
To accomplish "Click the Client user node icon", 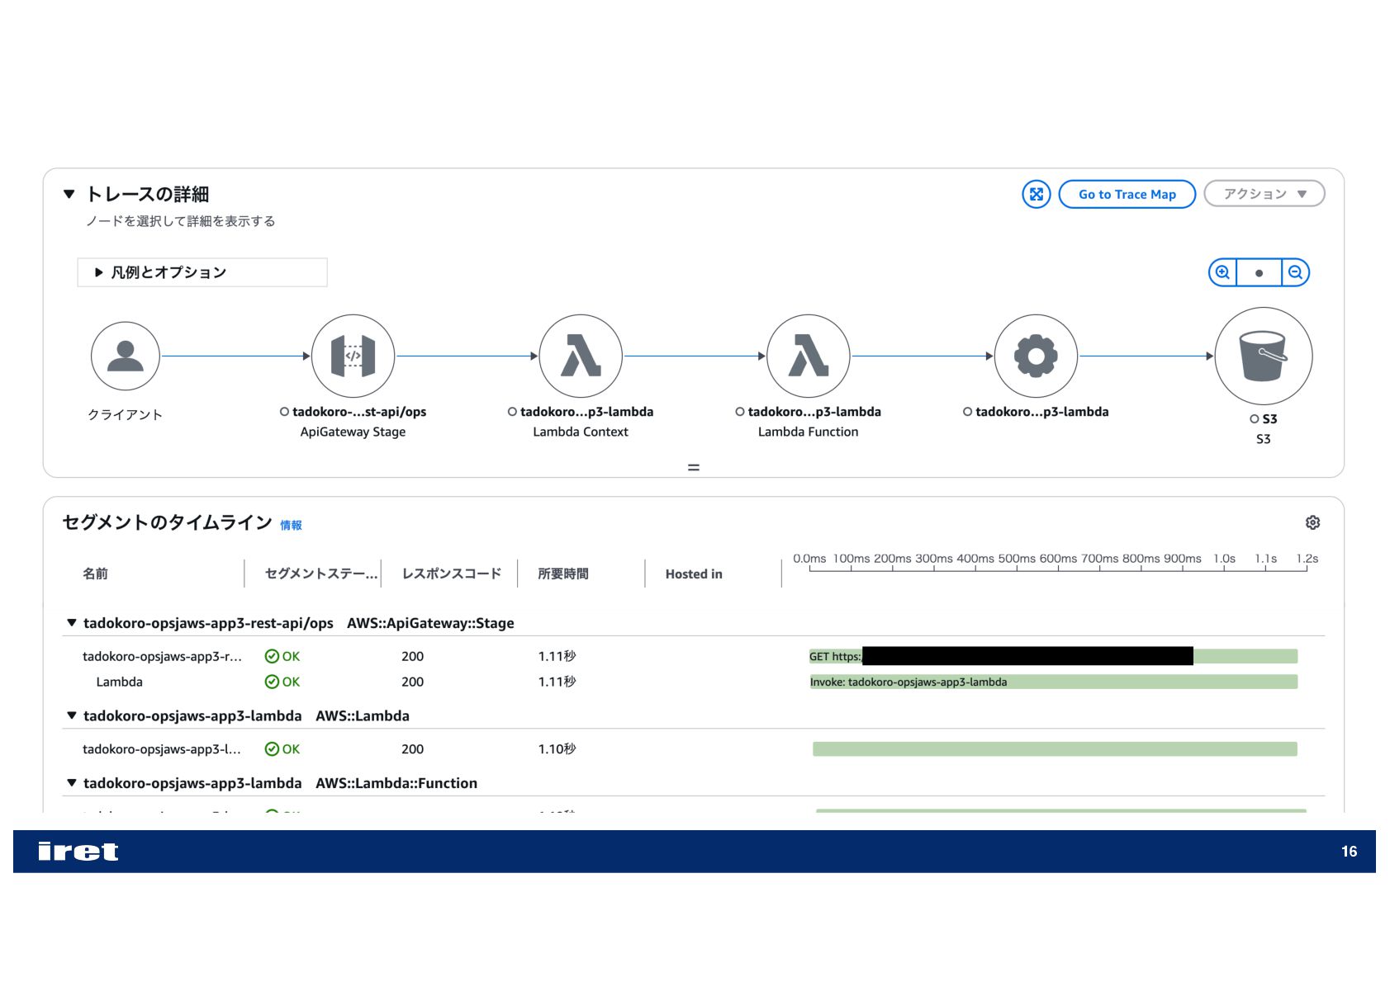I will 126,356.
